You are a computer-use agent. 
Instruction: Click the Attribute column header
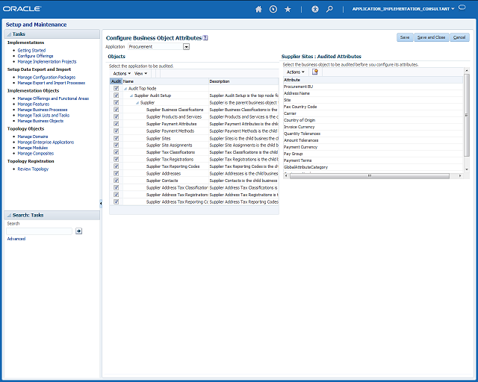(x=373, y=80)
